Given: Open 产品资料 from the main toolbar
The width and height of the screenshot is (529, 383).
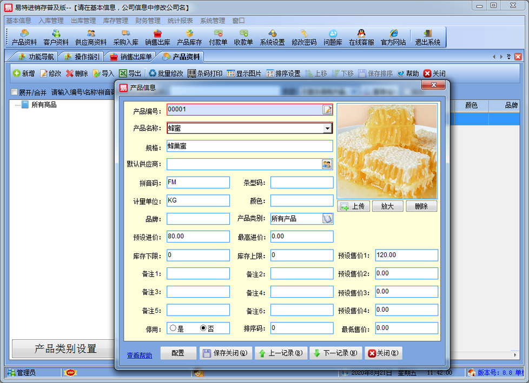Looking at the screenshot, I should point(24,37).
